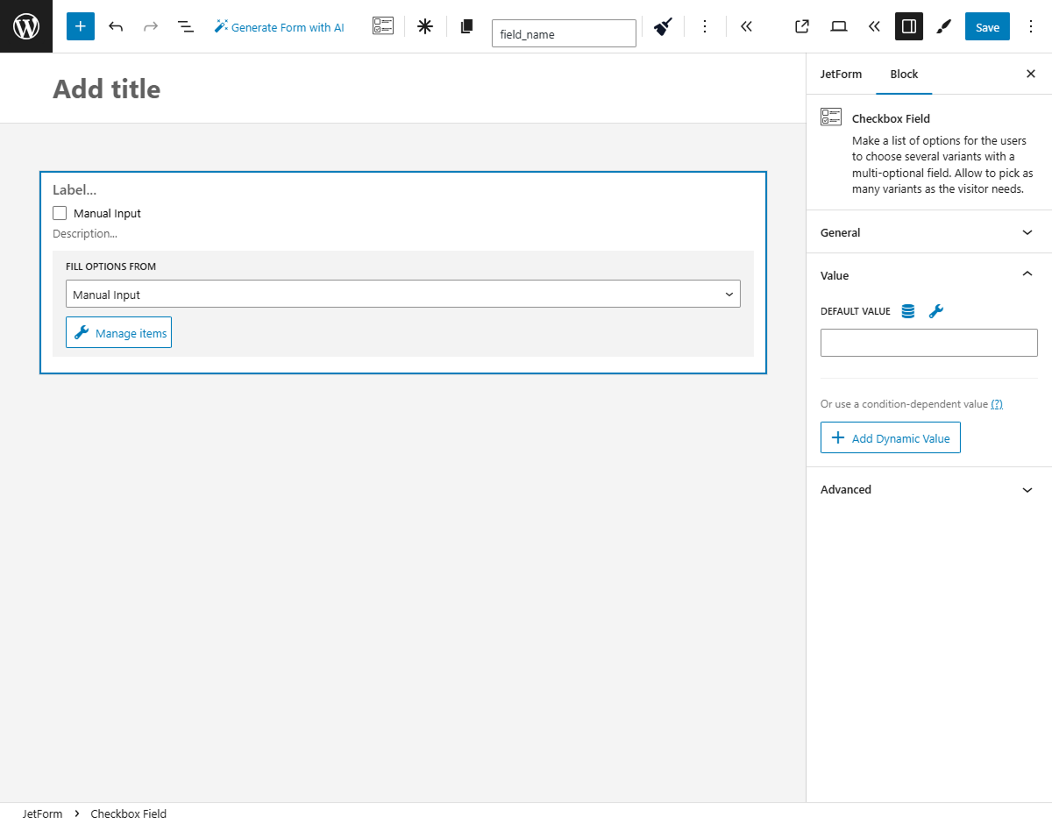Switch to the JetForm tab
This screenshot has width=1052, height=824.
[841, 74]
